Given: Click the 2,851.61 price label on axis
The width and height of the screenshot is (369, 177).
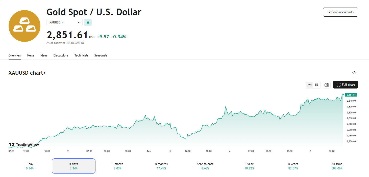Looking at the screenshot, I should pyautogui.click(x=351, y=95).
